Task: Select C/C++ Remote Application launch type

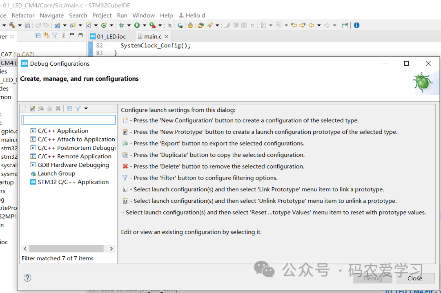Action: coord(71,156)
